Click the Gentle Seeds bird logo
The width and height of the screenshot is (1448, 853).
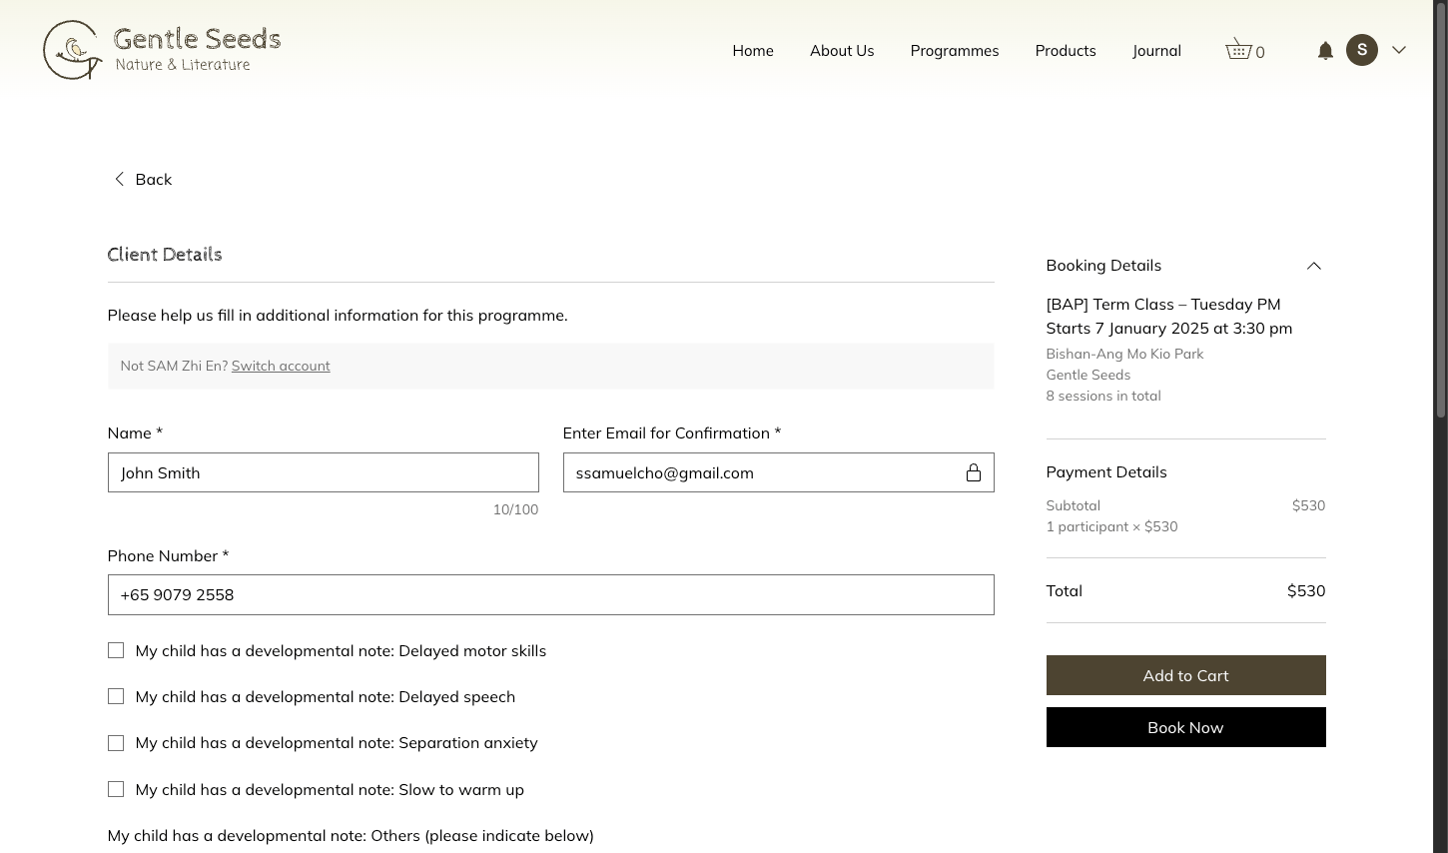click(x=73, y=50)
